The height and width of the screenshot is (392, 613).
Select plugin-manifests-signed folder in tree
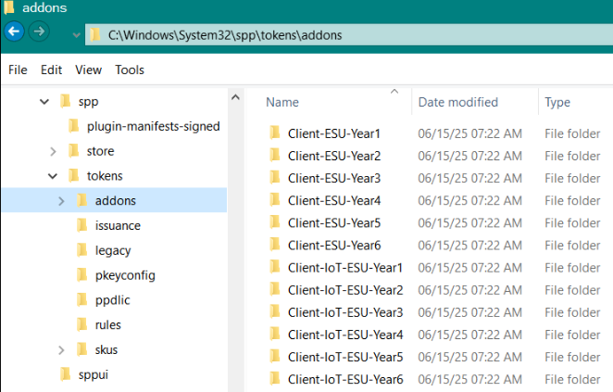(152, 126)
